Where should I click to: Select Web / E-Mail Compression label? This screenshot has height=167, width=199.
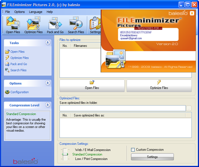pyautogui.click(x=92, y=150)
